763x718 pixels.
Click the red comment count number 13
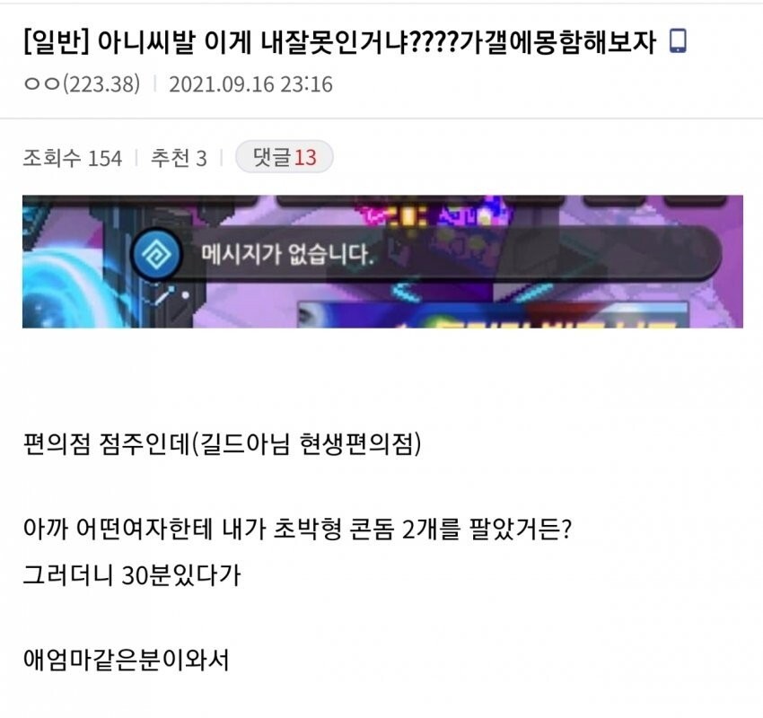(305, 157)
